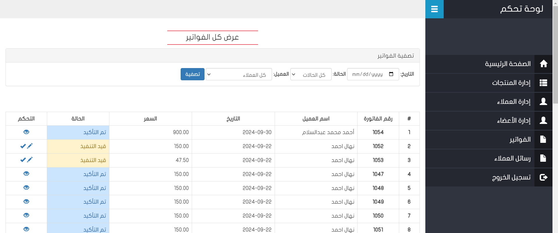Toggle the sidebar with hamburger menu icon

click(434, 9)
